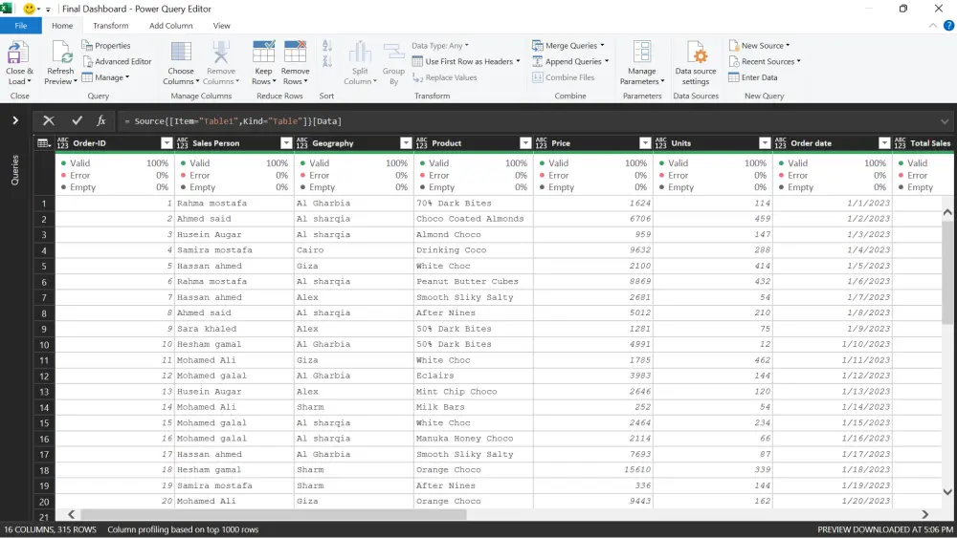The height and width of the screenshot is (538, 957).
Task: Open the Product column filter dropdown
Action: (525, 143)
